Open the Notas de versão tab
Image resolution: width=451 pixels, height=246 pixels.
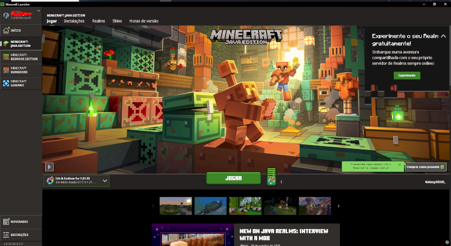tap(144, 21)
